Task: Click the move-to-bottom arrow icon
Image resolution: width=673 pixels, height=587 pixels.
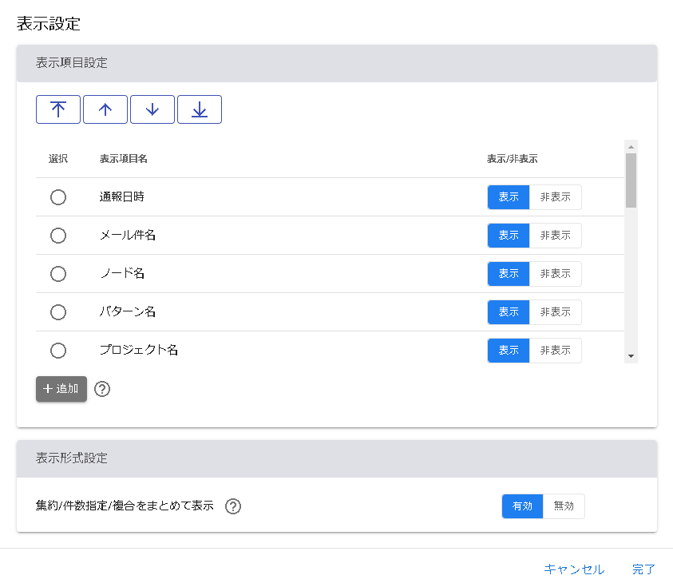Action: tap(199, 109)
